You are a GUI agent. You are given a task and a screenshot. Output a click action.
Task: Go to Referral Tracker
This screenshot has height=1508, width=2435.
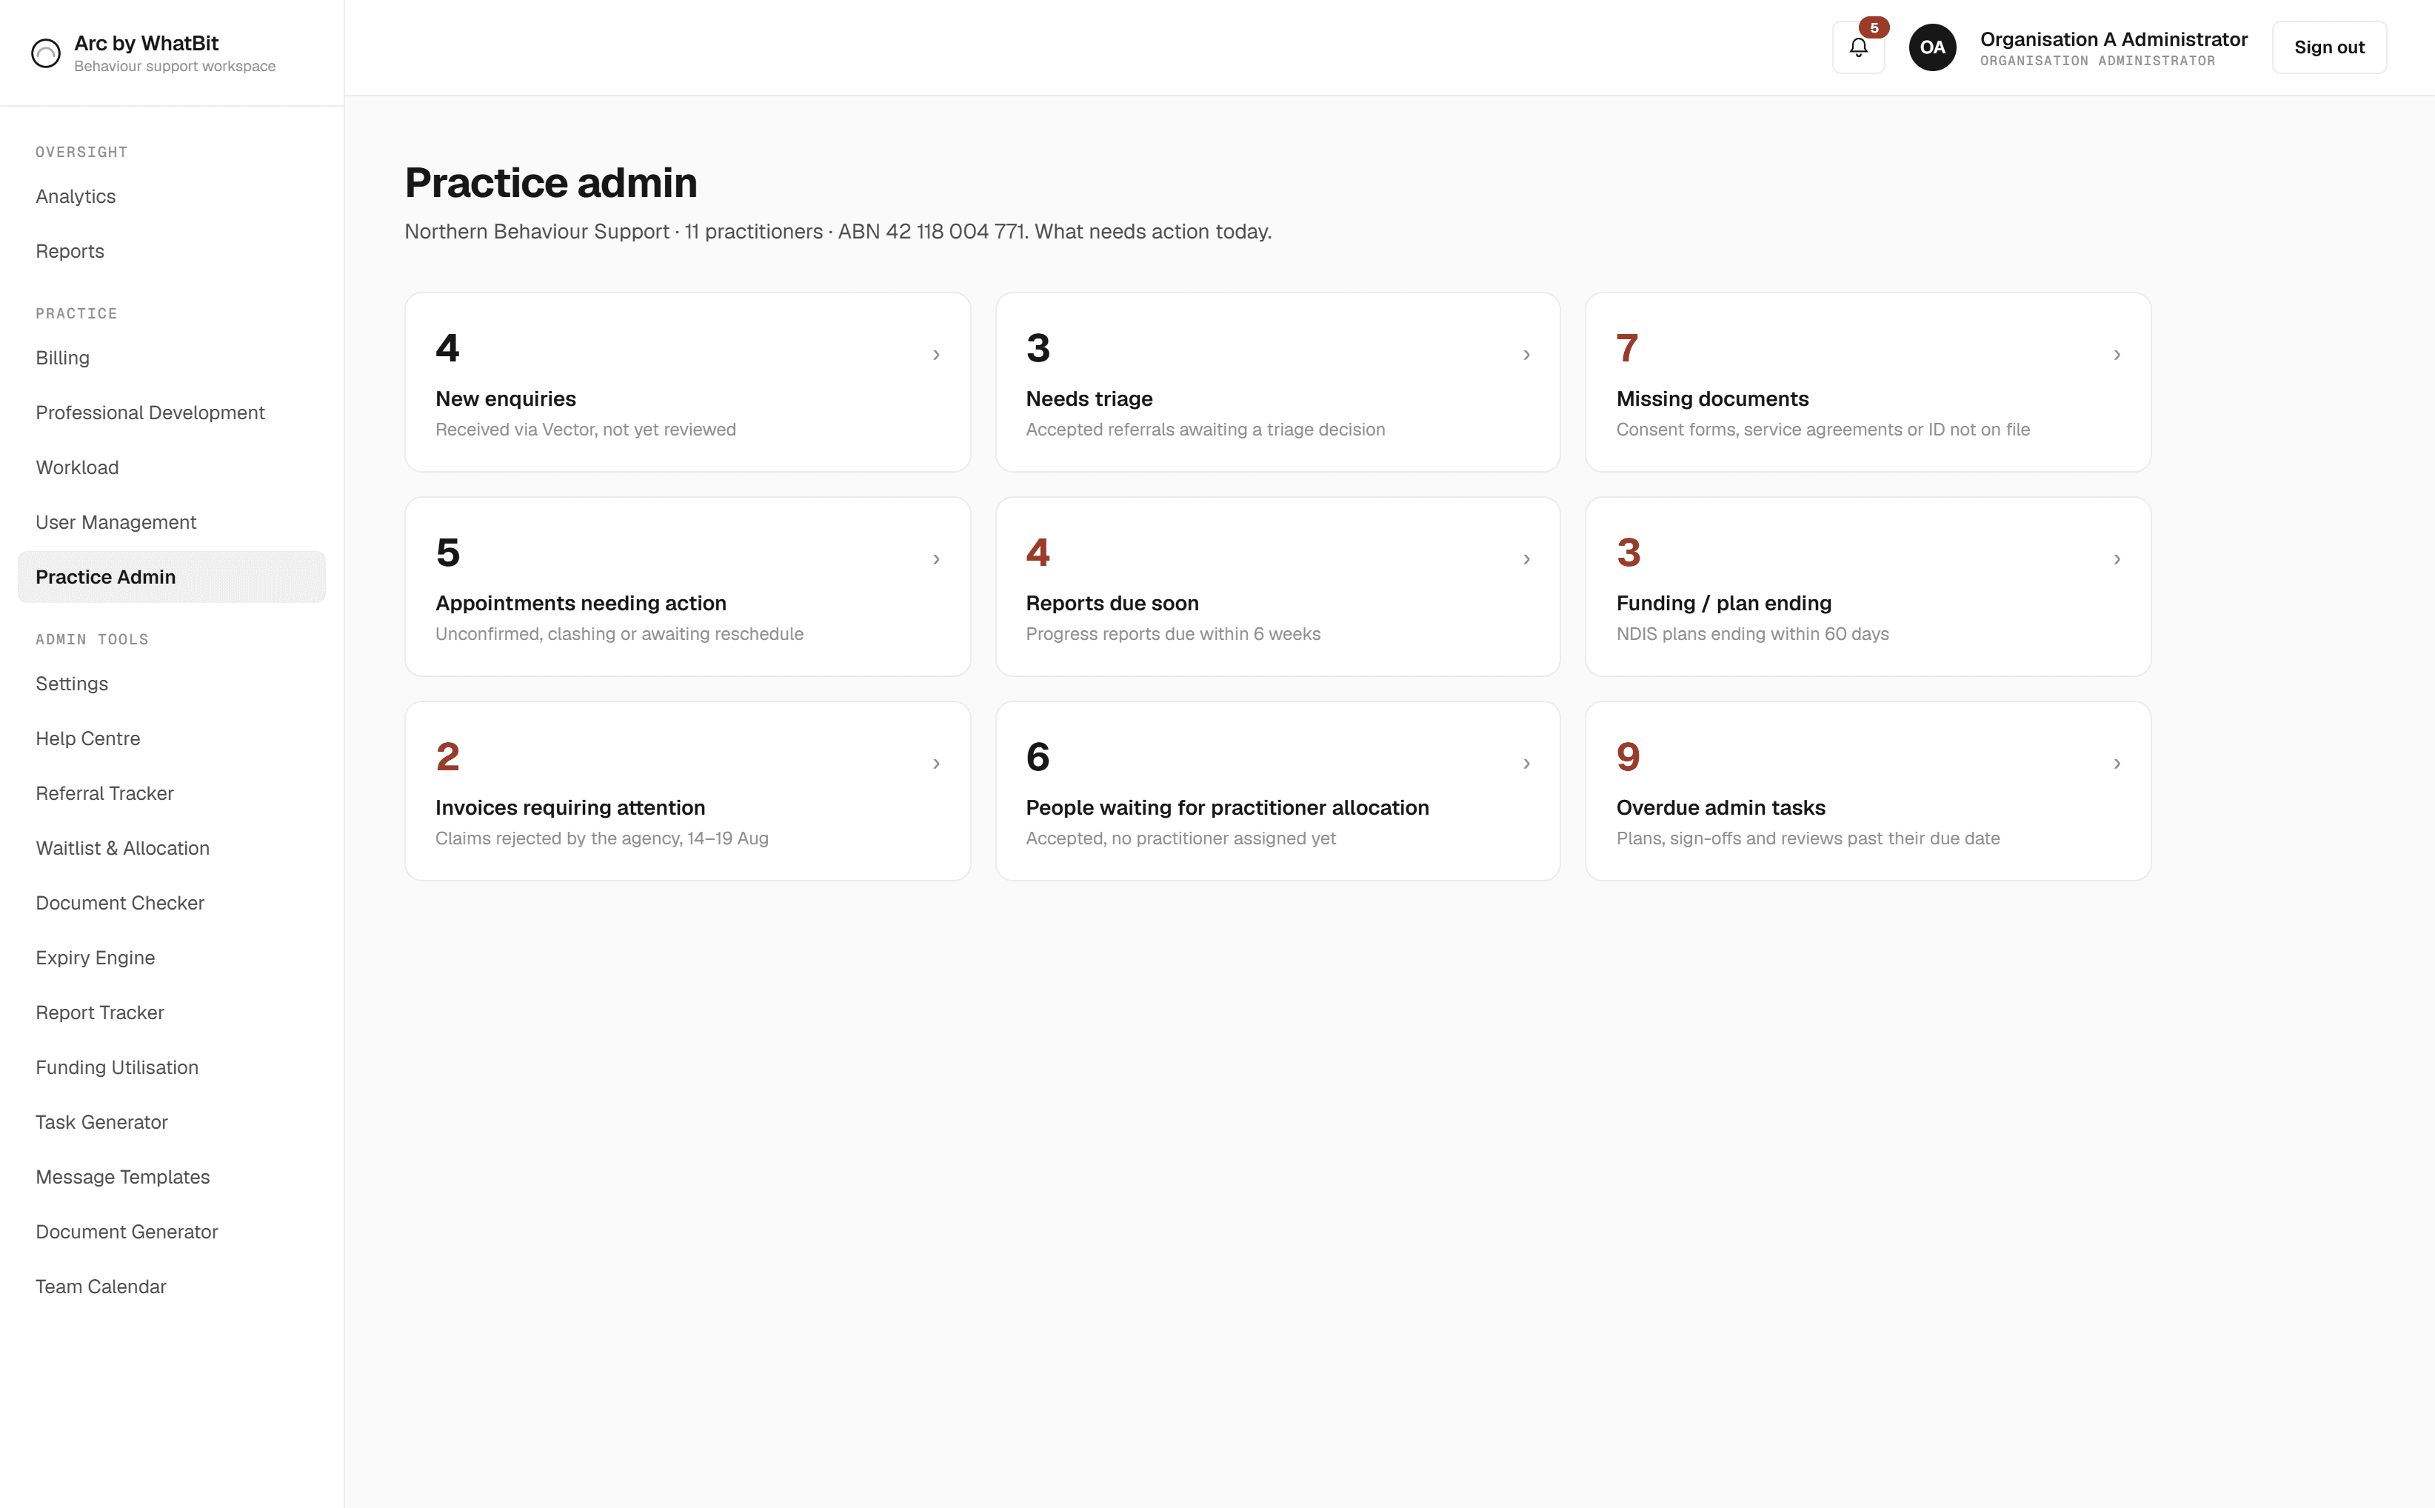pos(172,794)
